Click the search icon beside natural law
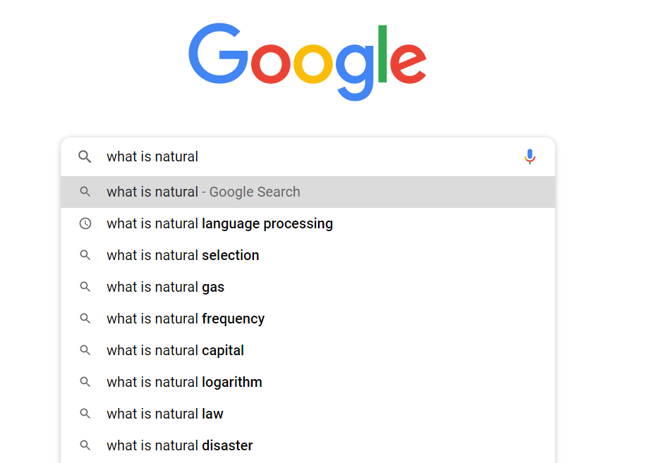Screen dimensions: 654x463 tap(85, 414)
